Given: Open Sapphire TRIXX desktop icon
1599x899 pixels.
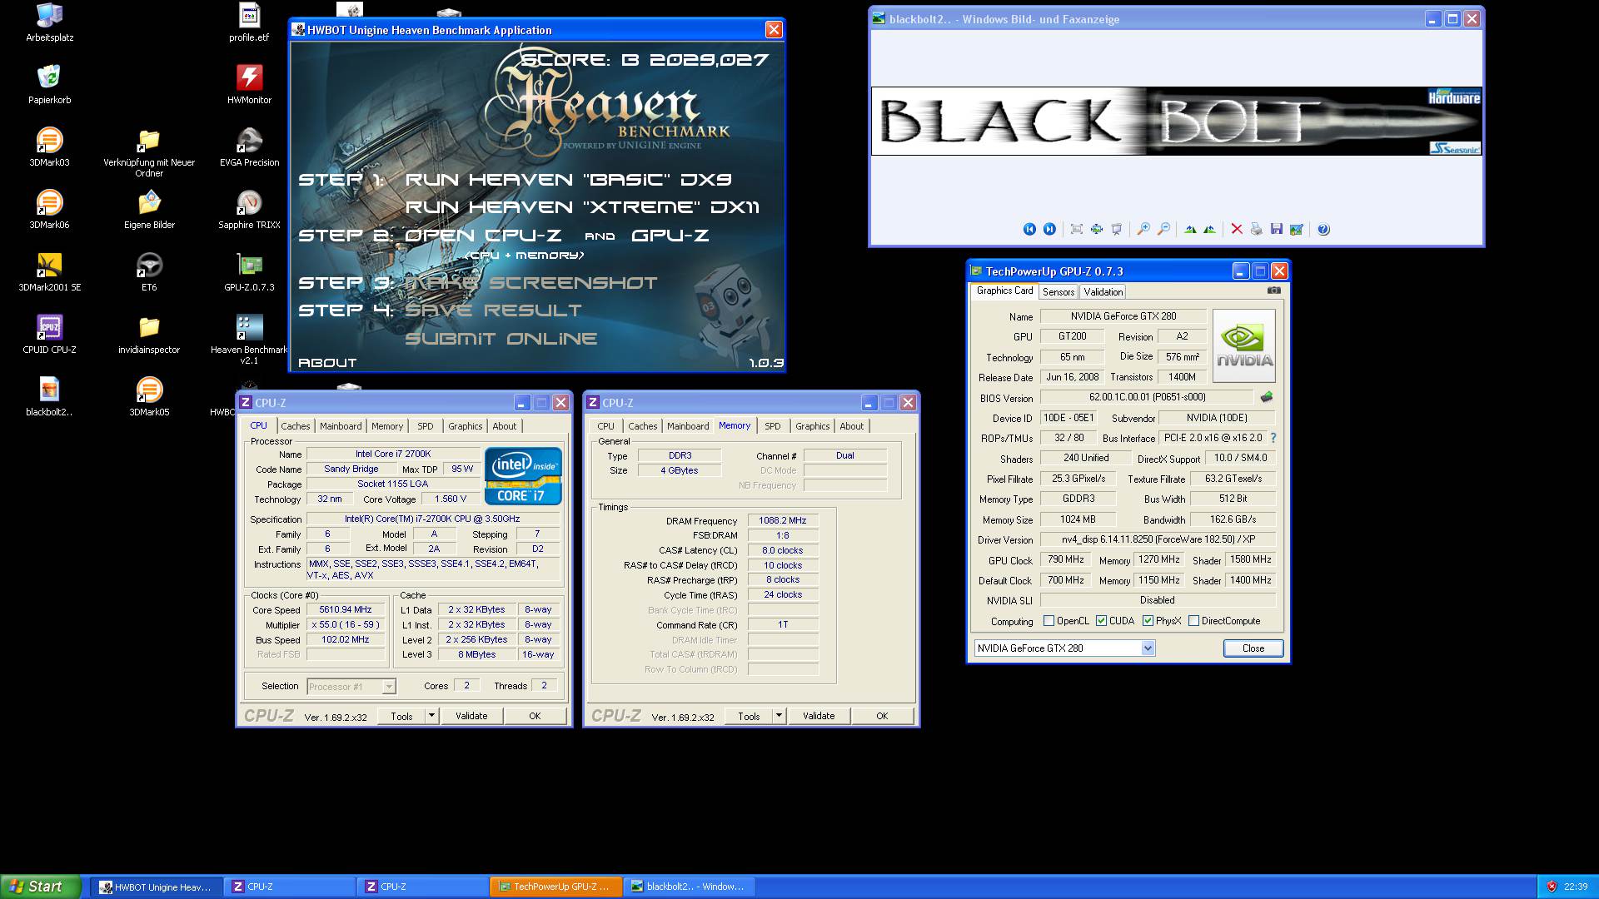Looking at the screenshot, I should pos(249,209).
